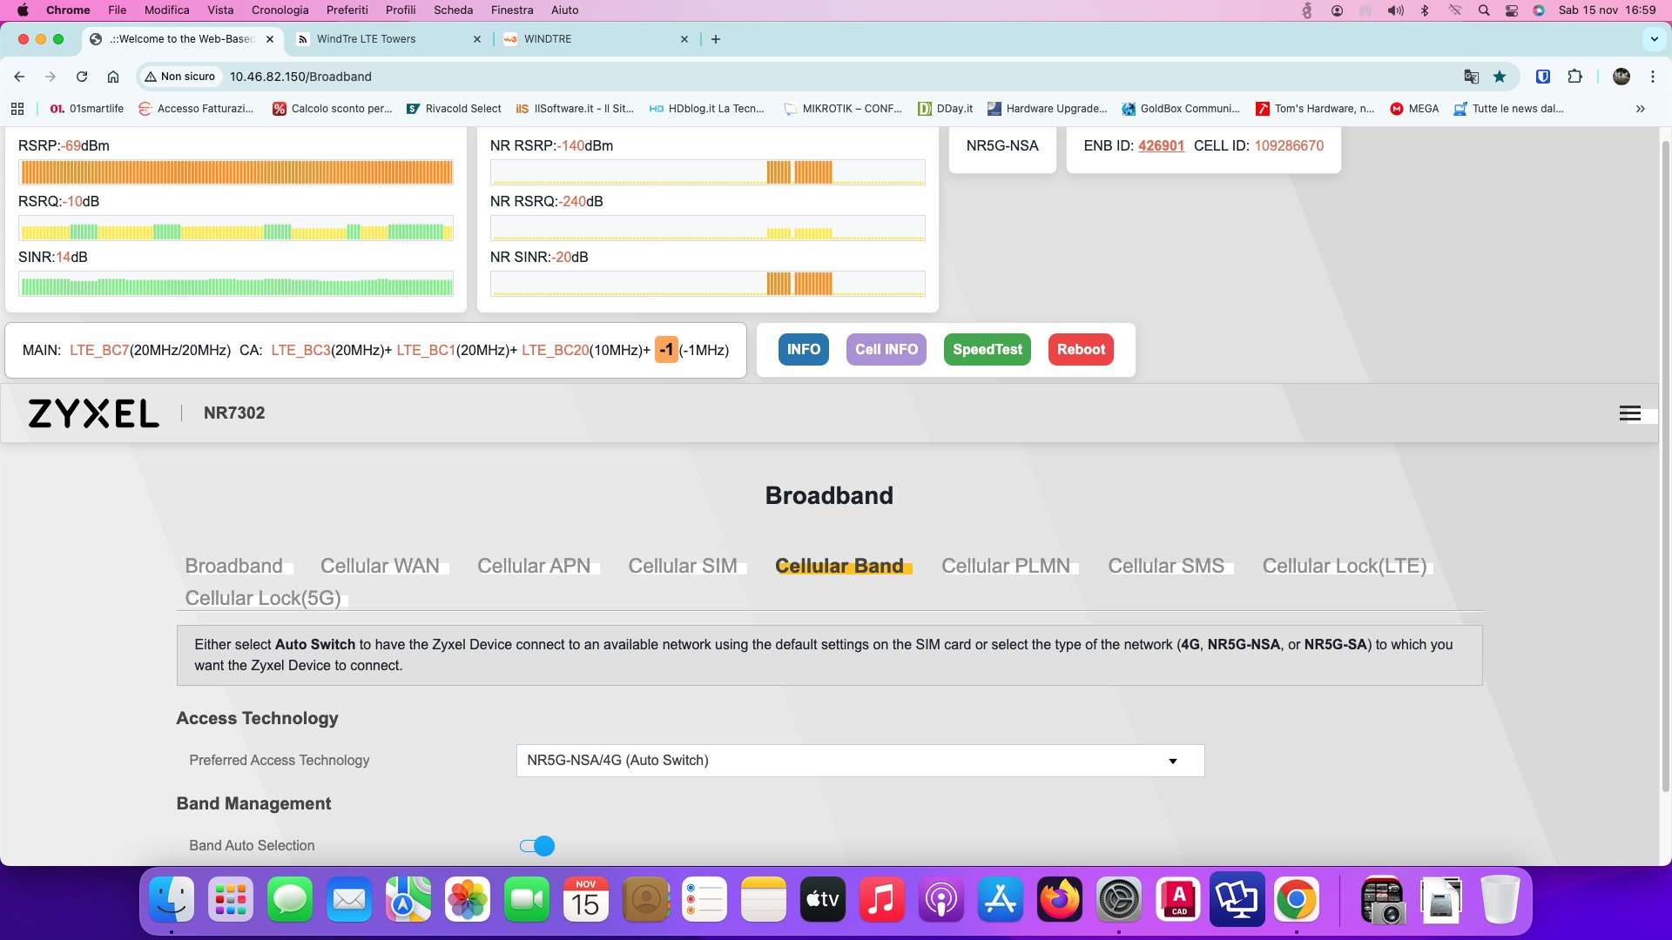Open the Chrome three-dot menu
This screenshot has width=1672, height=940.
(x=1652, y=77)
